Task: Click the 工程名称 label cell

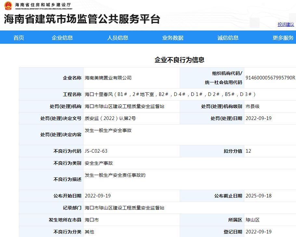Action: point(51,94)
